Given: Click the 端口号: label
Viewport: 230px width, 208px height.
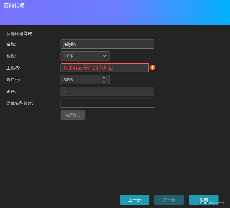Looking at the screenshot, I should click(13, 80).
